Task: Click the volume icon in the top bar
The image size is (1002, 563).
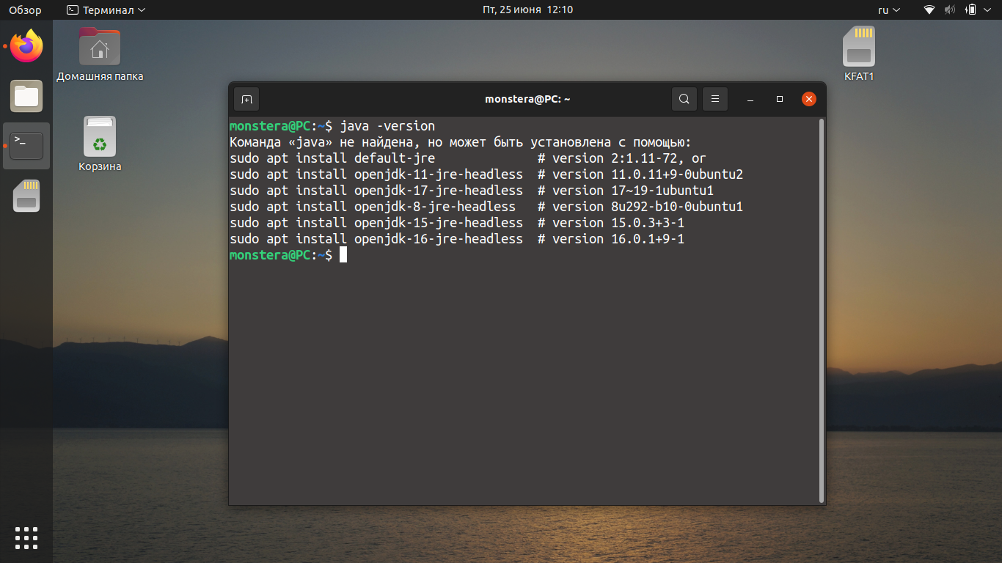Action: [x=950, y=10]
